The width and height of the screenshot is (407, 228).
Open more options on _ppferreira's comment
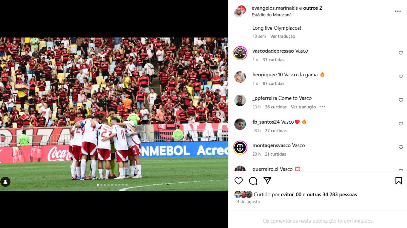tap(322, 107)
